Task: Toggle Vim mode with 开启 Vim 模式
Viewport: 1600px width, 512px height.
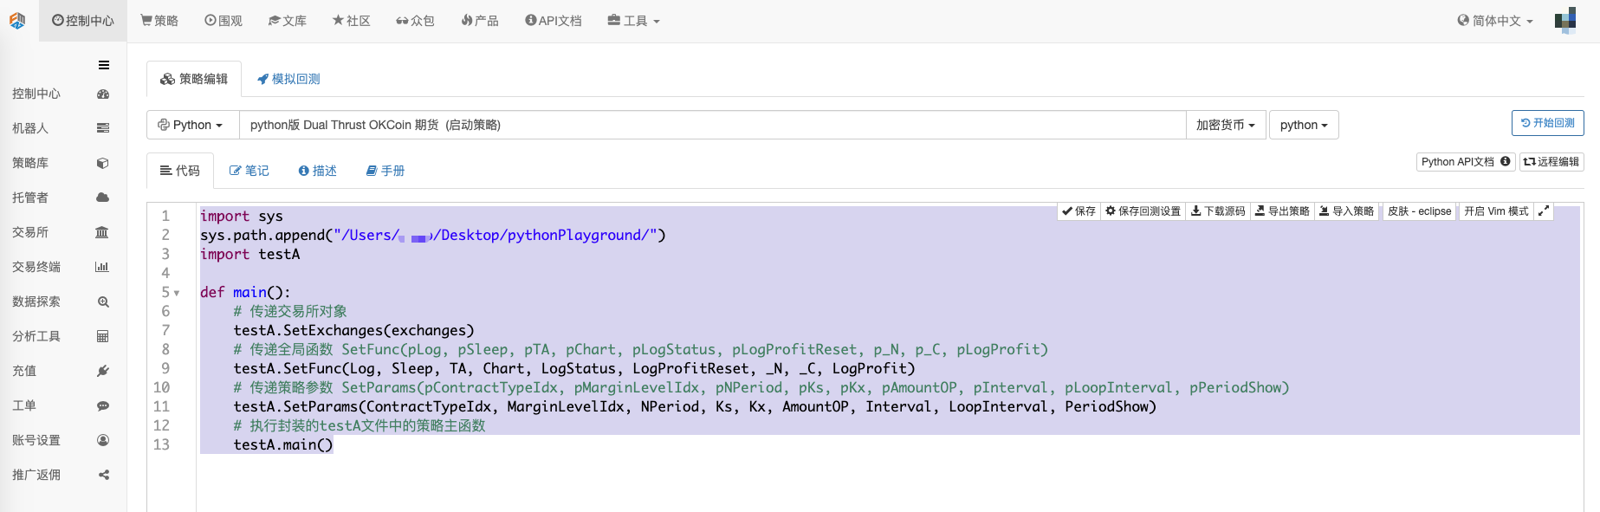Action: pyautogui.click(x=1496, y=211)
